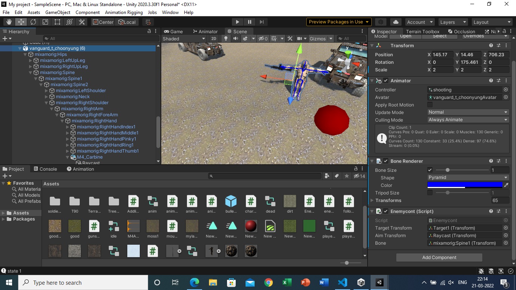Select the Rect tool
The height and width of the screenshot is (290, 516).
point(57,22)
